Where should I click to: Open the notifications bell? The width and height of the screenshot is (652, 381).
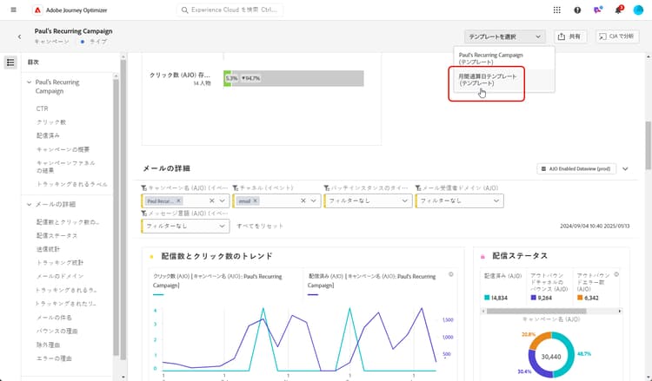coord(618,10)
